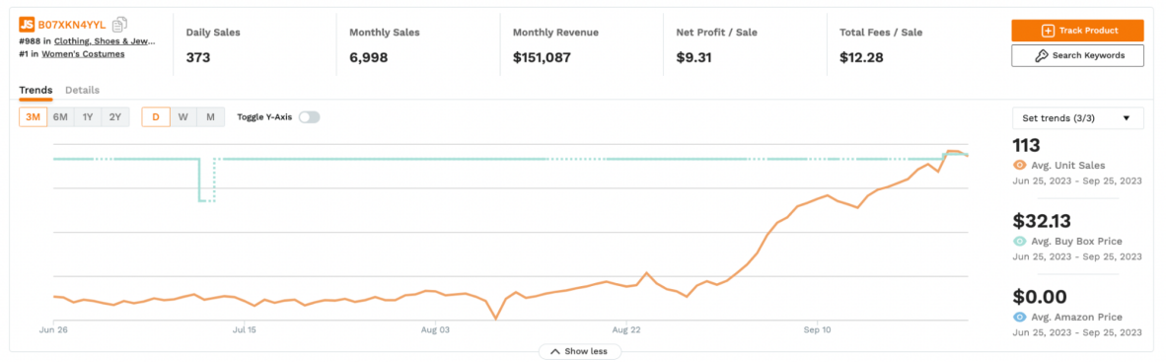This screenshot has width=1166, height=362.
Task: Select the 6M time range
Action: [61, 116]
